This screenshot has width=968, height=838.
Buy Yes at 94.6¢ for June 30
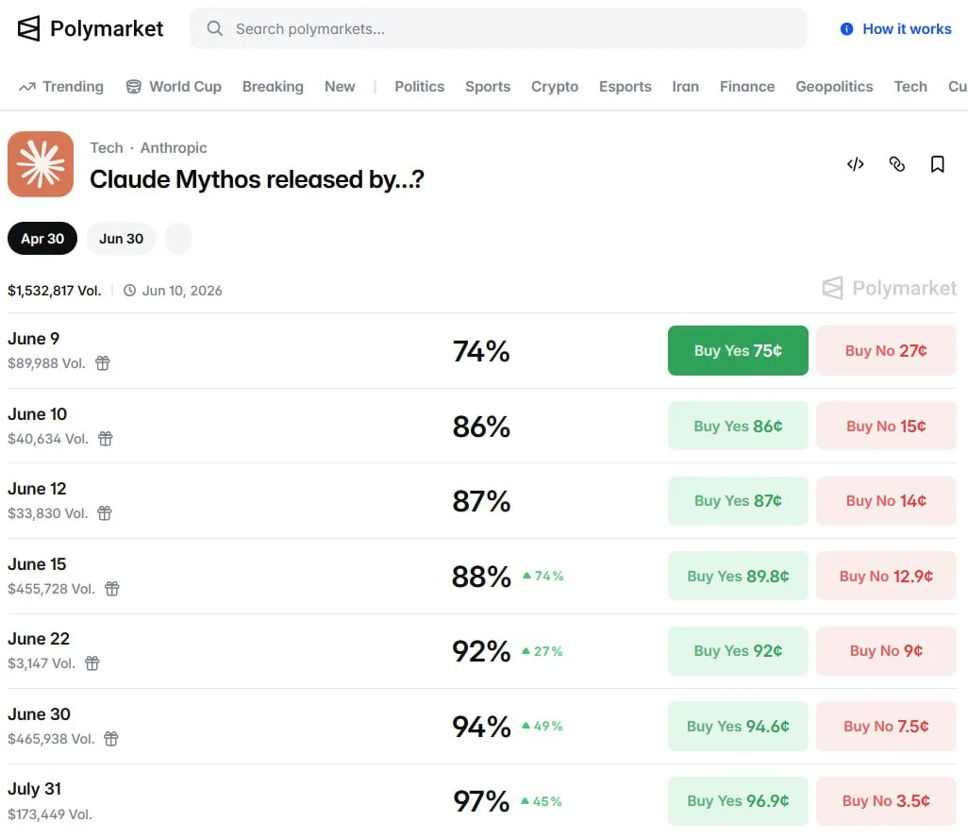pyautogui.click(x=738, y=727)
